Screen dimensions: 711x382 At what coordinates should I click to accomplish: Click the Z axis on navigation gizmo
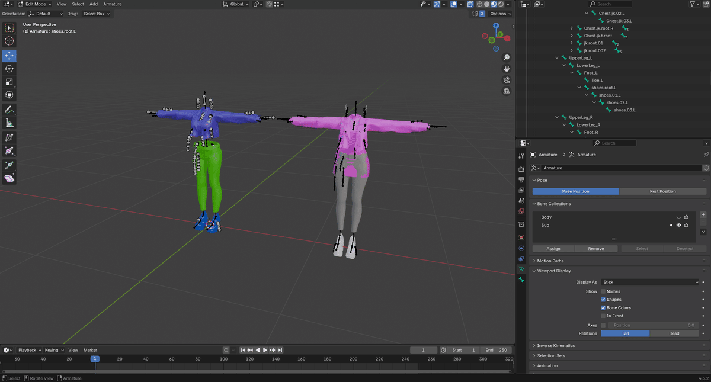click(x=496, y=26)
